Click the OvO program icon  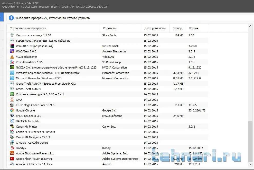click(12, 99)
